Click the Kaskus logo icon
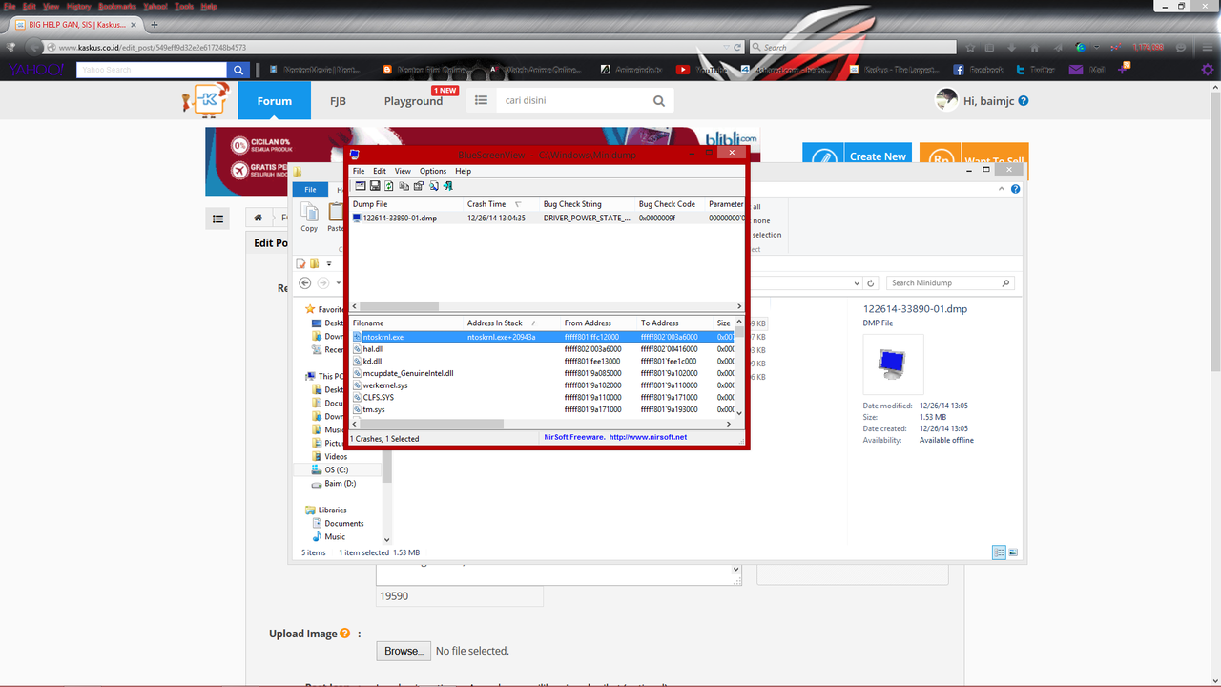This screenshot has width=1221, height=687. pyautogui.click(x=206, y=100)
